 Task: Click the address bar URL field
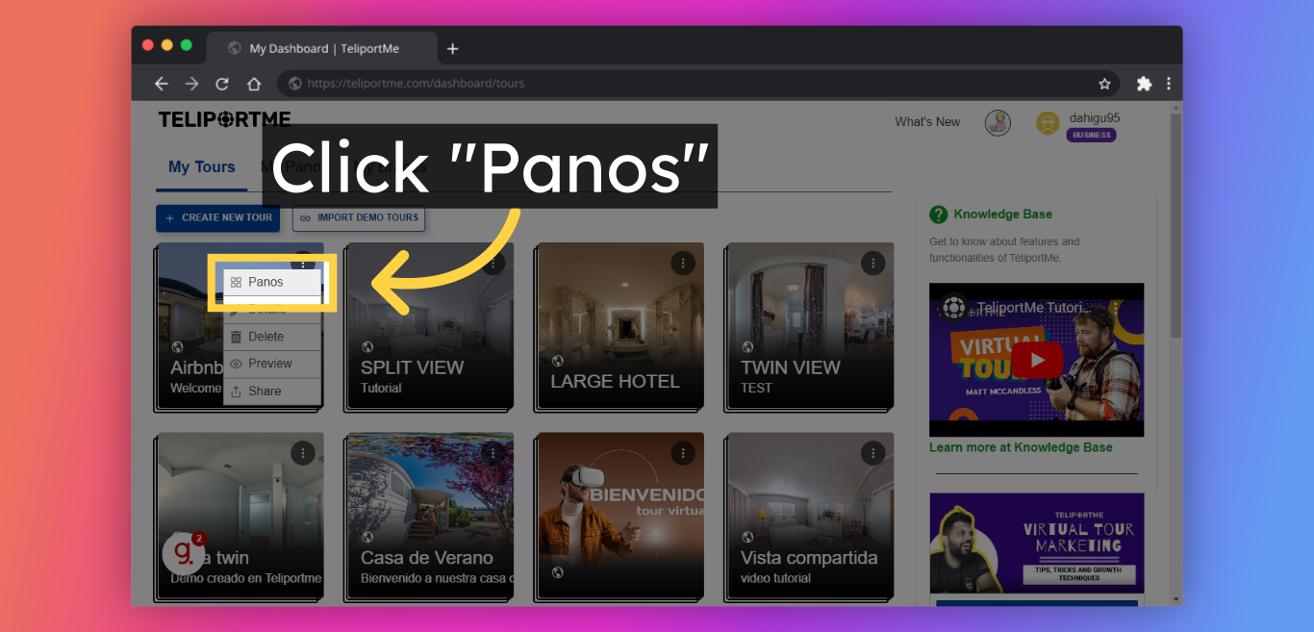pyautogui.click(x=699, y=84)
